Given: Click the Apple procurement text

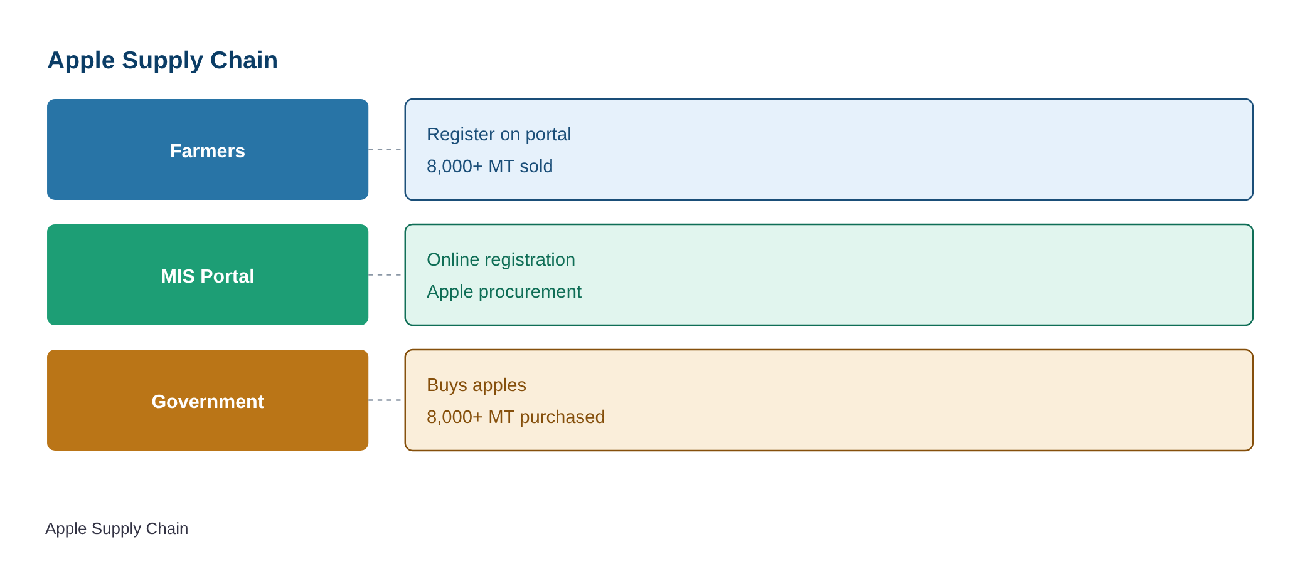Looking at the screenshot, I should click(x=504, y=291).
